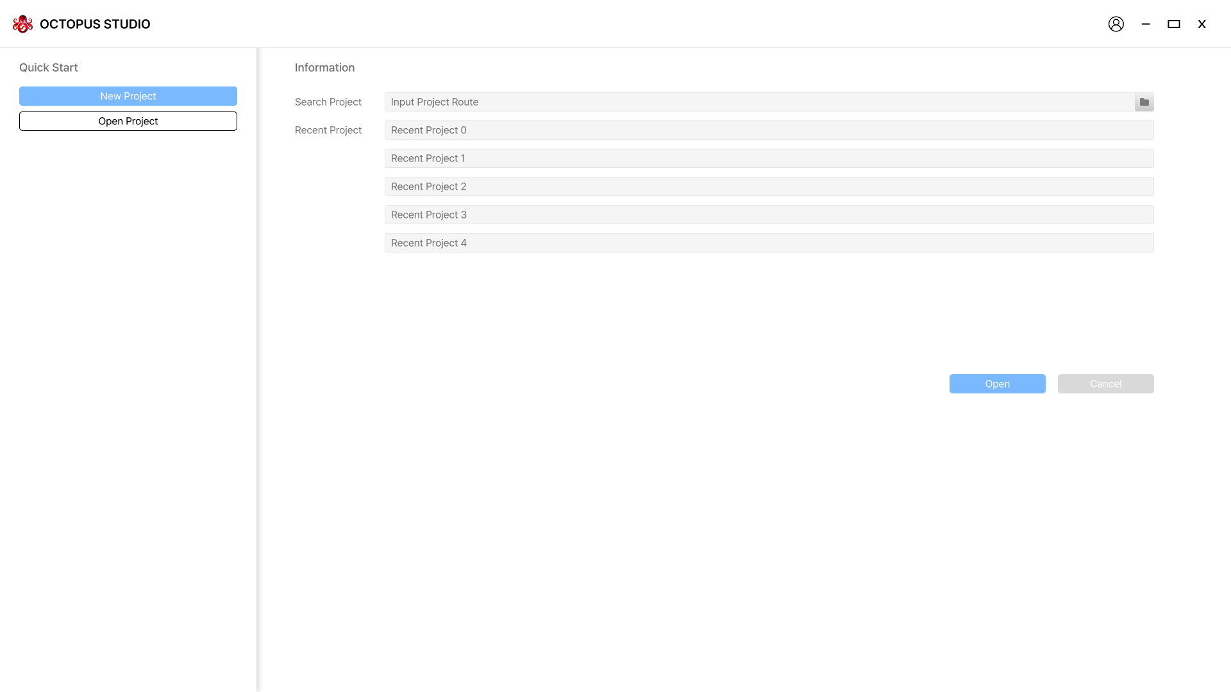This screenshot has width=1231, height=692.
Task: Select Recent Project 2 entry
Action: 769,186
